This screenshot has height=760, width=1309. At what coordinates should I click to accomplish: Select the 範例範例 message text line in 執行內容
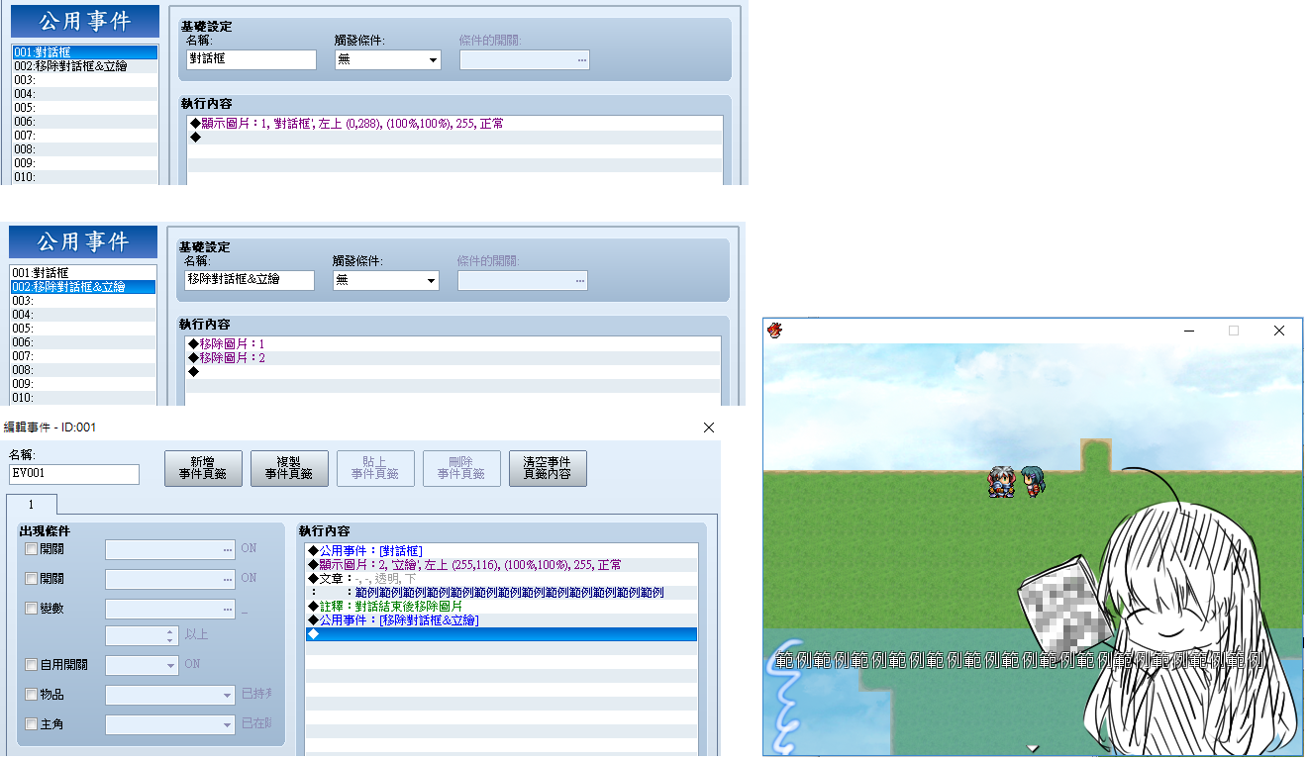[502, 593]
